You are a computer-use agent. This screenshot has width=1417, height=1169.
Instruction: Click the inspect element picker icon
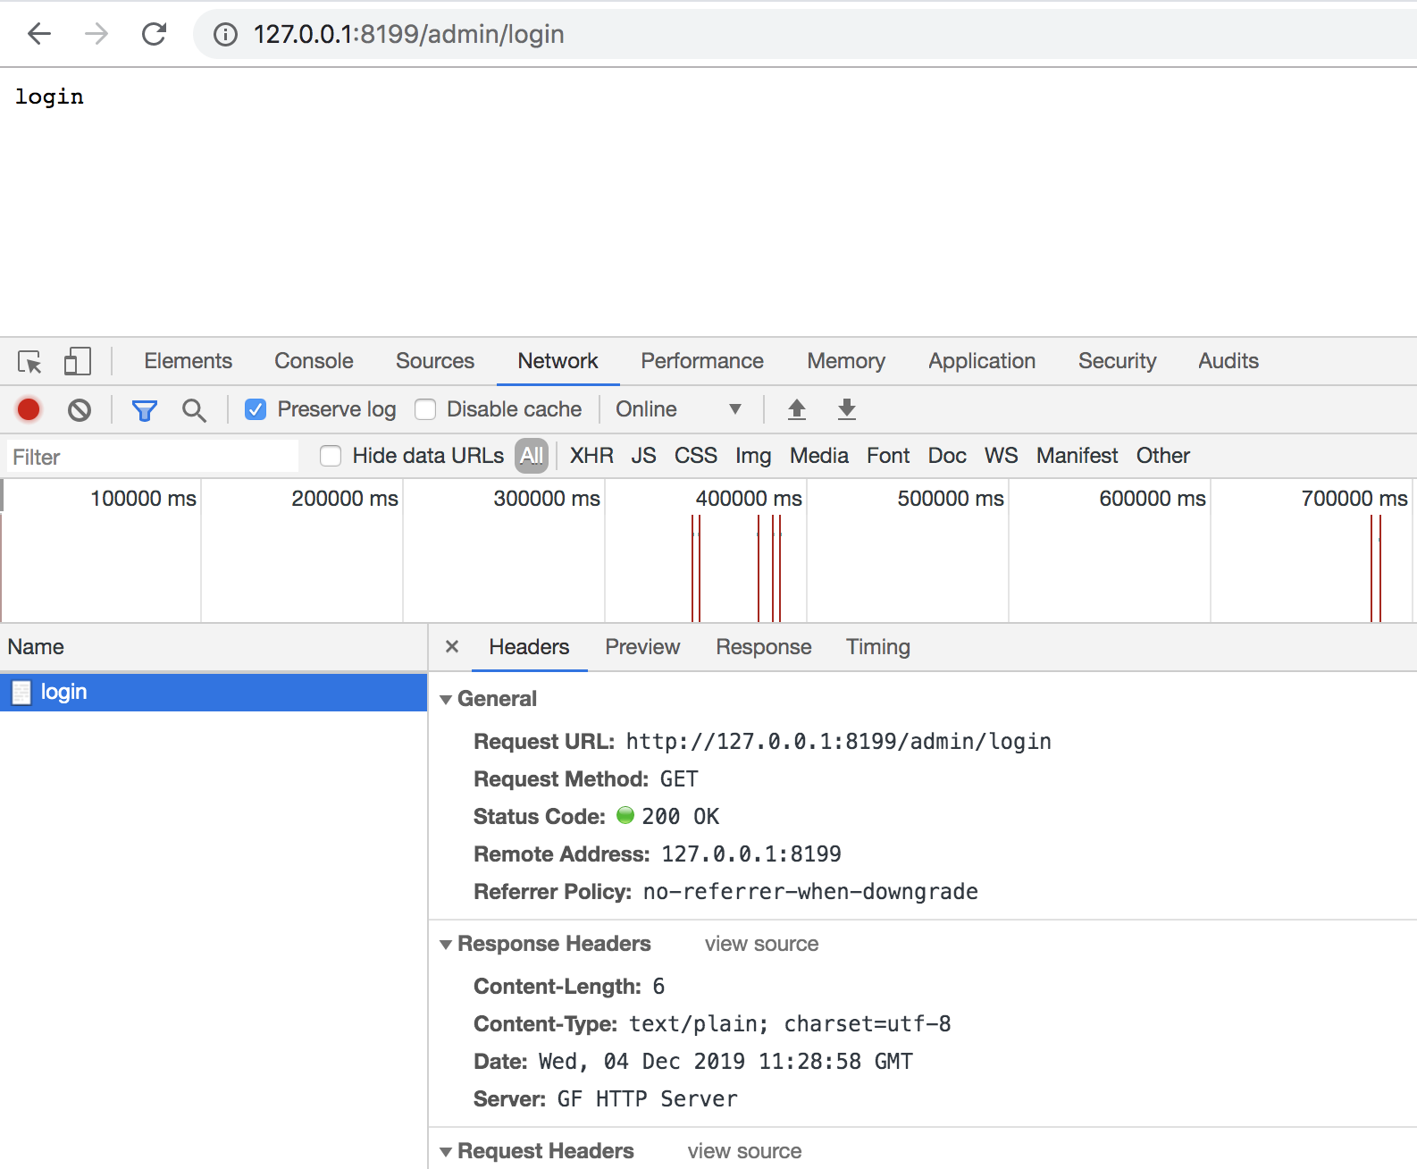click(x=29, y=362)
